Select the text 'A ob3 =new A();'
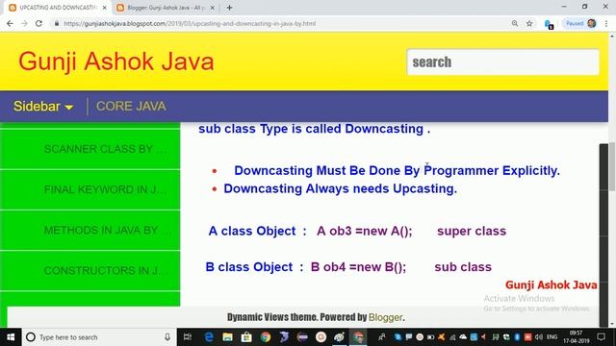 click(365, 231)
